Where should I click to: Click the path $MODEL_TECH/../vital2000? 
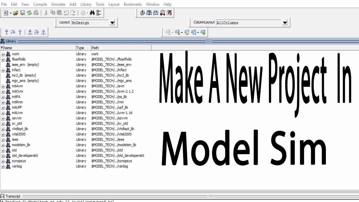pyautogui.click(x=111, y=134)
